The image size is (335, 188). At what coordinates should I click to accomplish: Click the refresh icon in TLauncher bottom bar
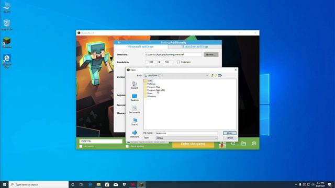233,144
